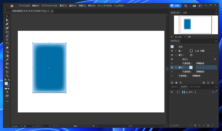This screenshot has height=131, width=222.
Task: Select the Selection tool (black arrow)
Action: click(7, 16)
